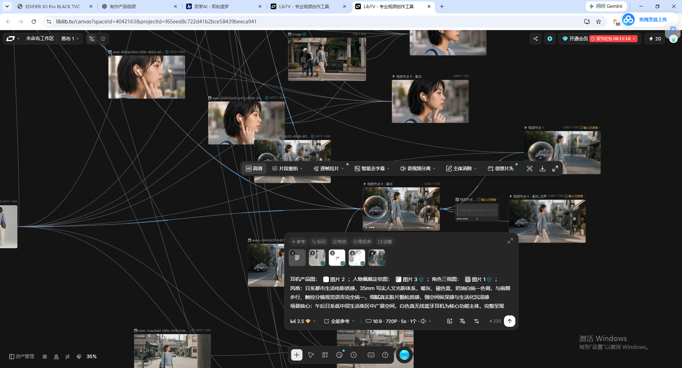Open the 资产管理 asset management panel
Image resolution: width=682 pixels, height=368 pixels.
coord(22,356)
